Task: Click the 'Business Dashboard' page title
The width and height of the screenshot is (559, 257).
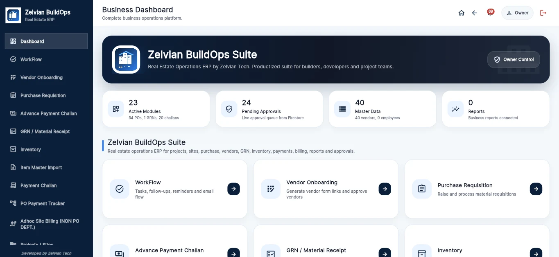Action: click(x=138, y=9)
